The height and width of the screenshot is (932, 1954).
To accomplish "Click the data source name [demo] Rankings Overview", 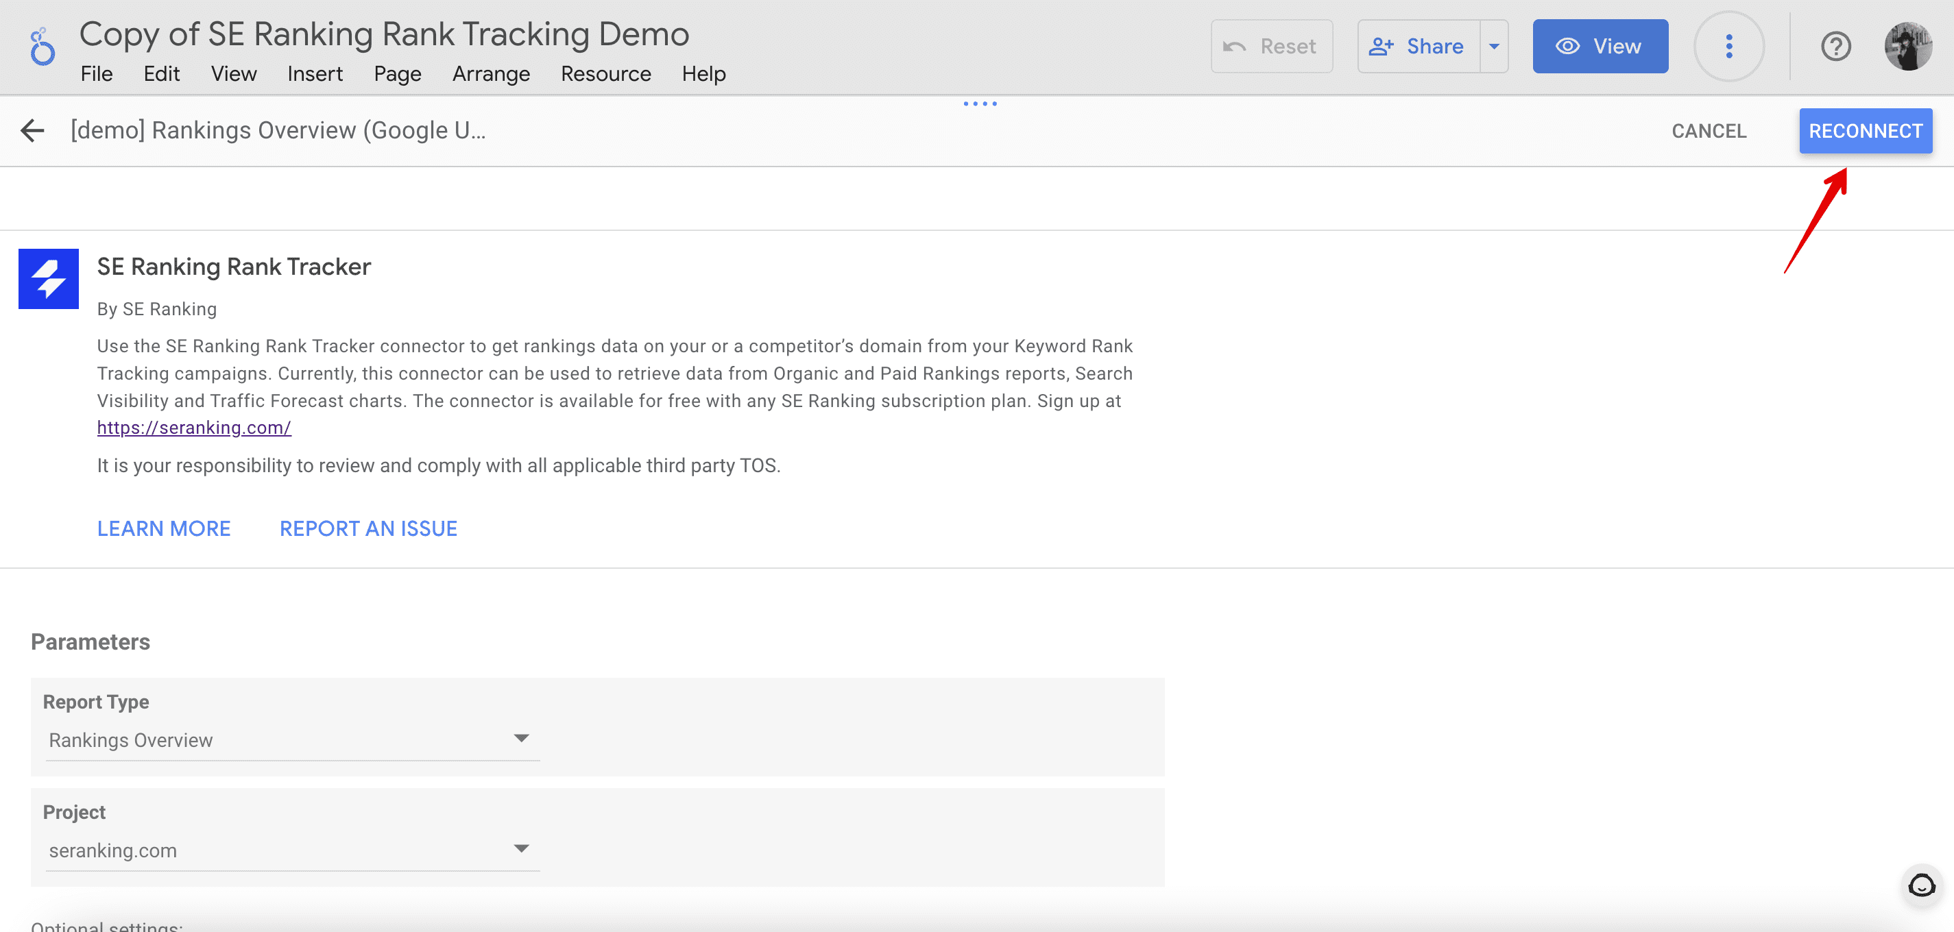I will click(278, 130).
